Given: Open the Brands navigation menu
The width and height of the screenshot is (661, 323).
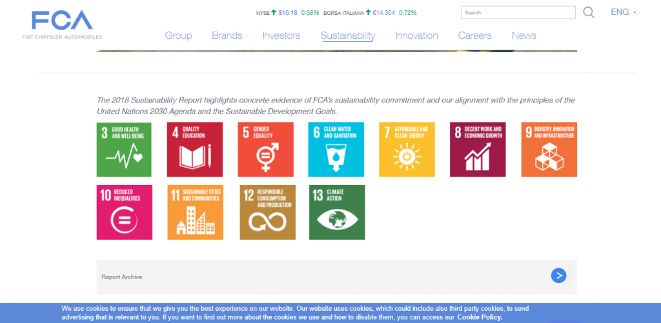Looking at the screenshot, I should click(x=227, y=35).
